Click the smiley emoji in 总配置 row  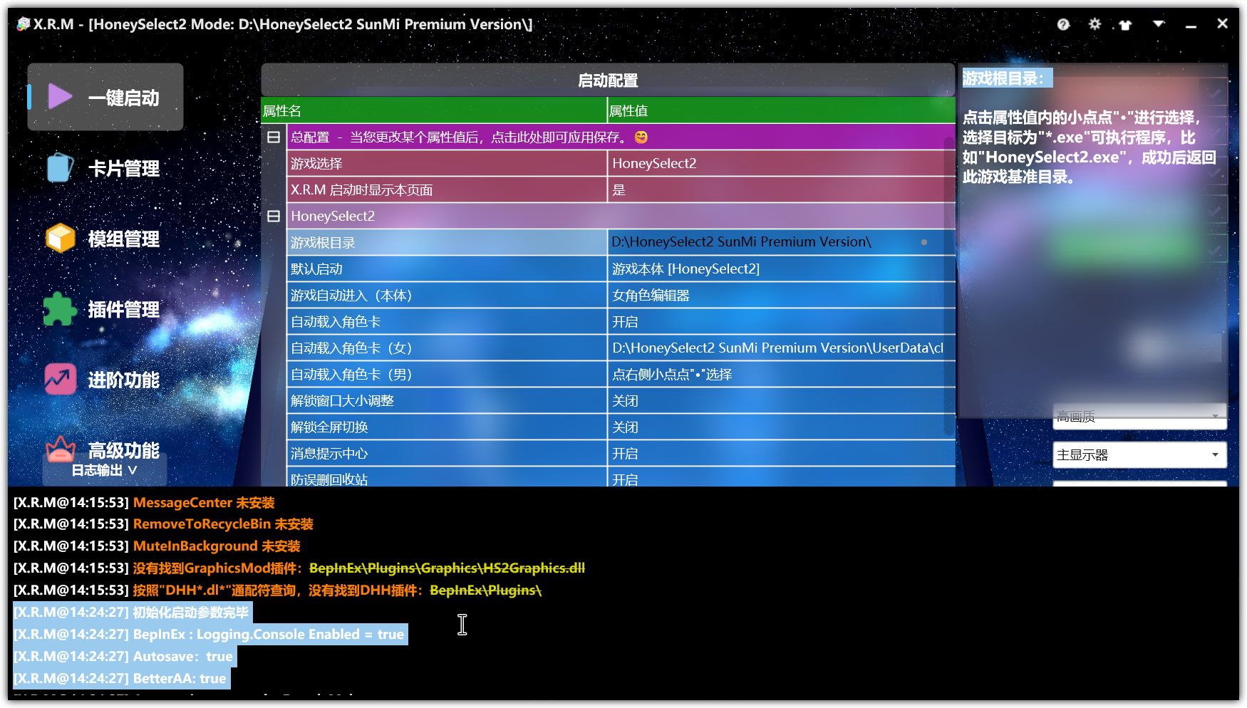641,137
